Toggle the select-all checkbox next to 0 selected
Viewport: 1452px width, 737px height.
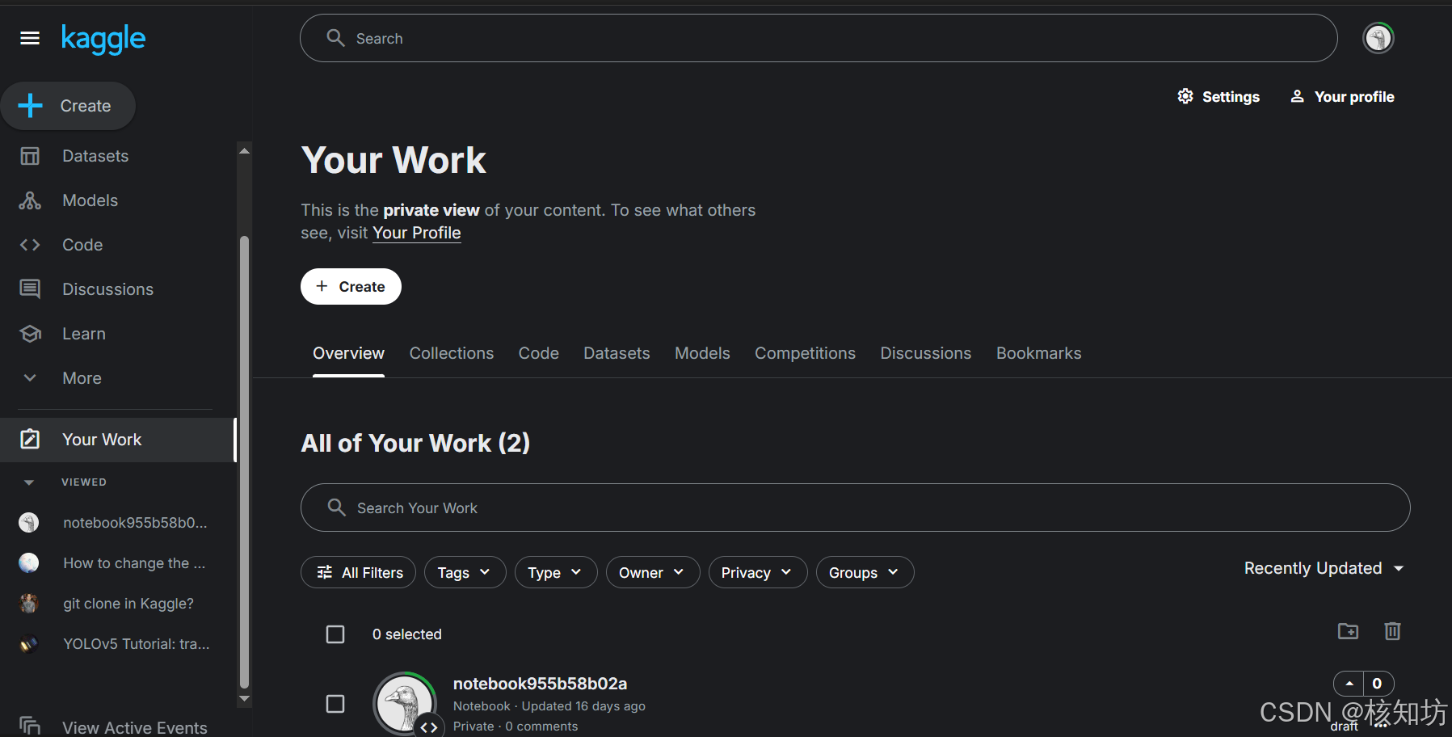point(335,634)
